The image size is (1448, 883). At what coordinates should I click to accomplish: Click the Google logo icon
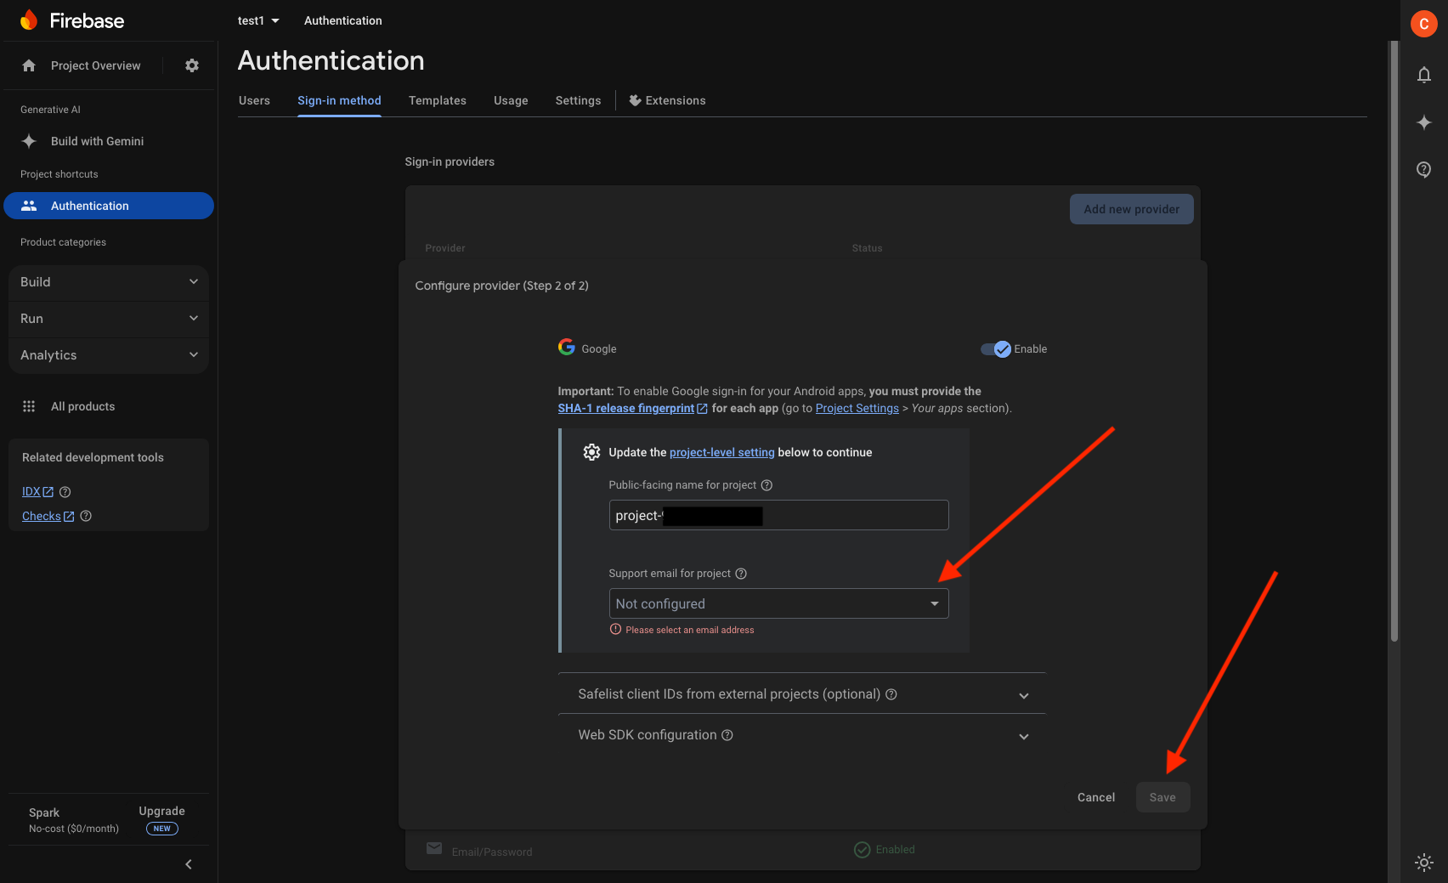coord(567,347)
